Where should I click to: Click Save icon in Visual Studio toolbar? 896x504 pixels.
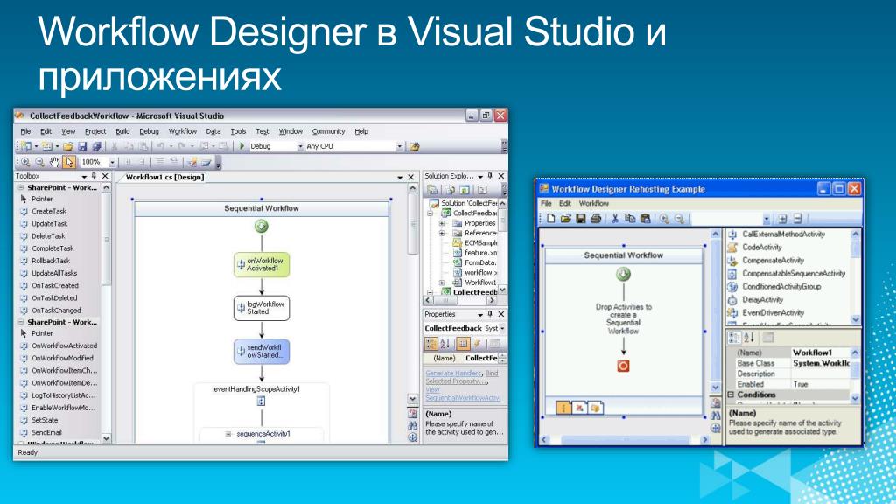(82, 146)
